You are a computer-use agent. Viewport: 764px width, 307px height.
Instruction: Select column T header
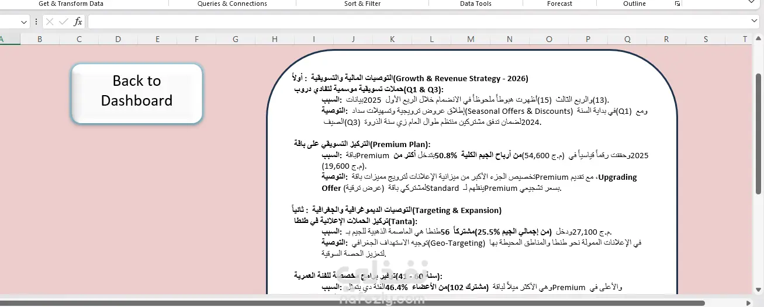745,39
